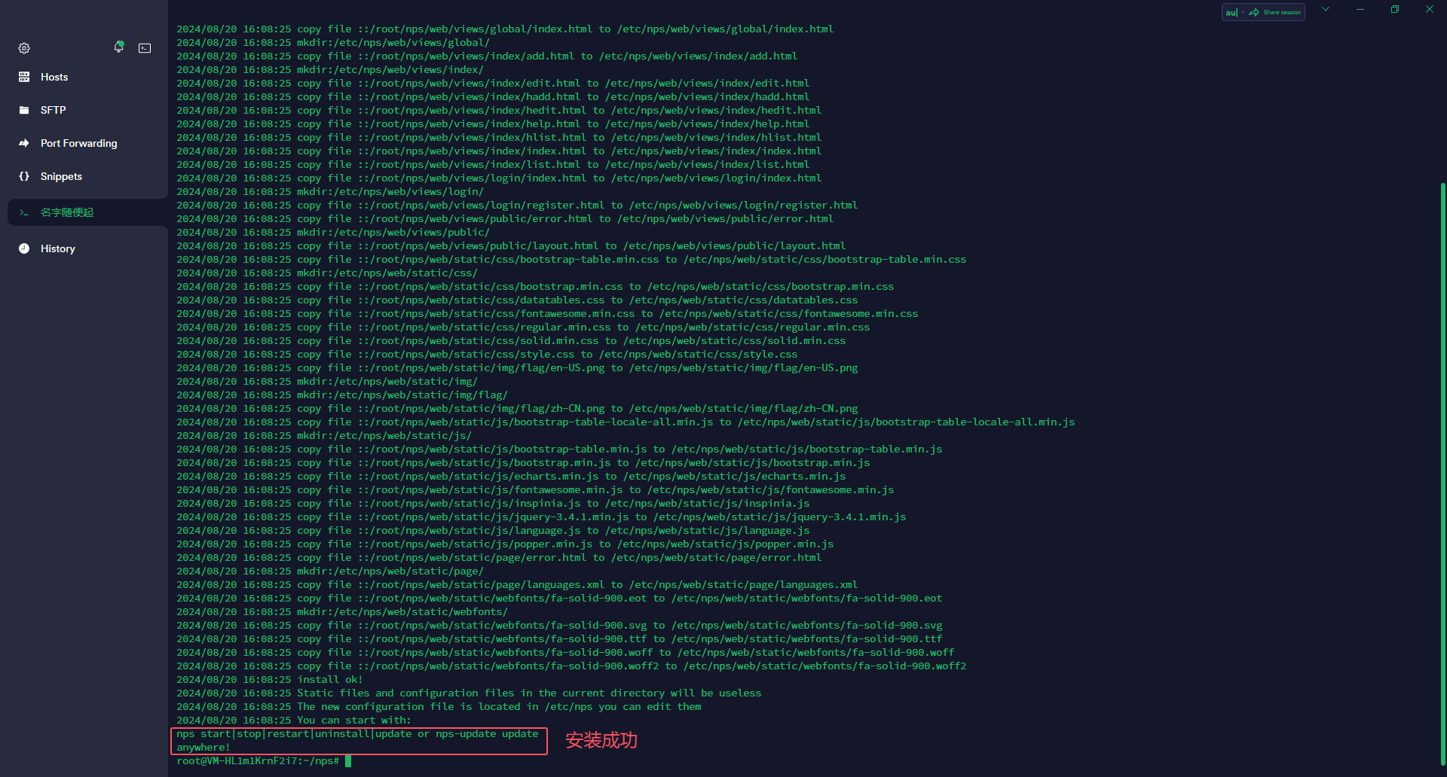1447x777 pixels.
Task: Open the settings gear in sidebar
Action: pos(24,48)
